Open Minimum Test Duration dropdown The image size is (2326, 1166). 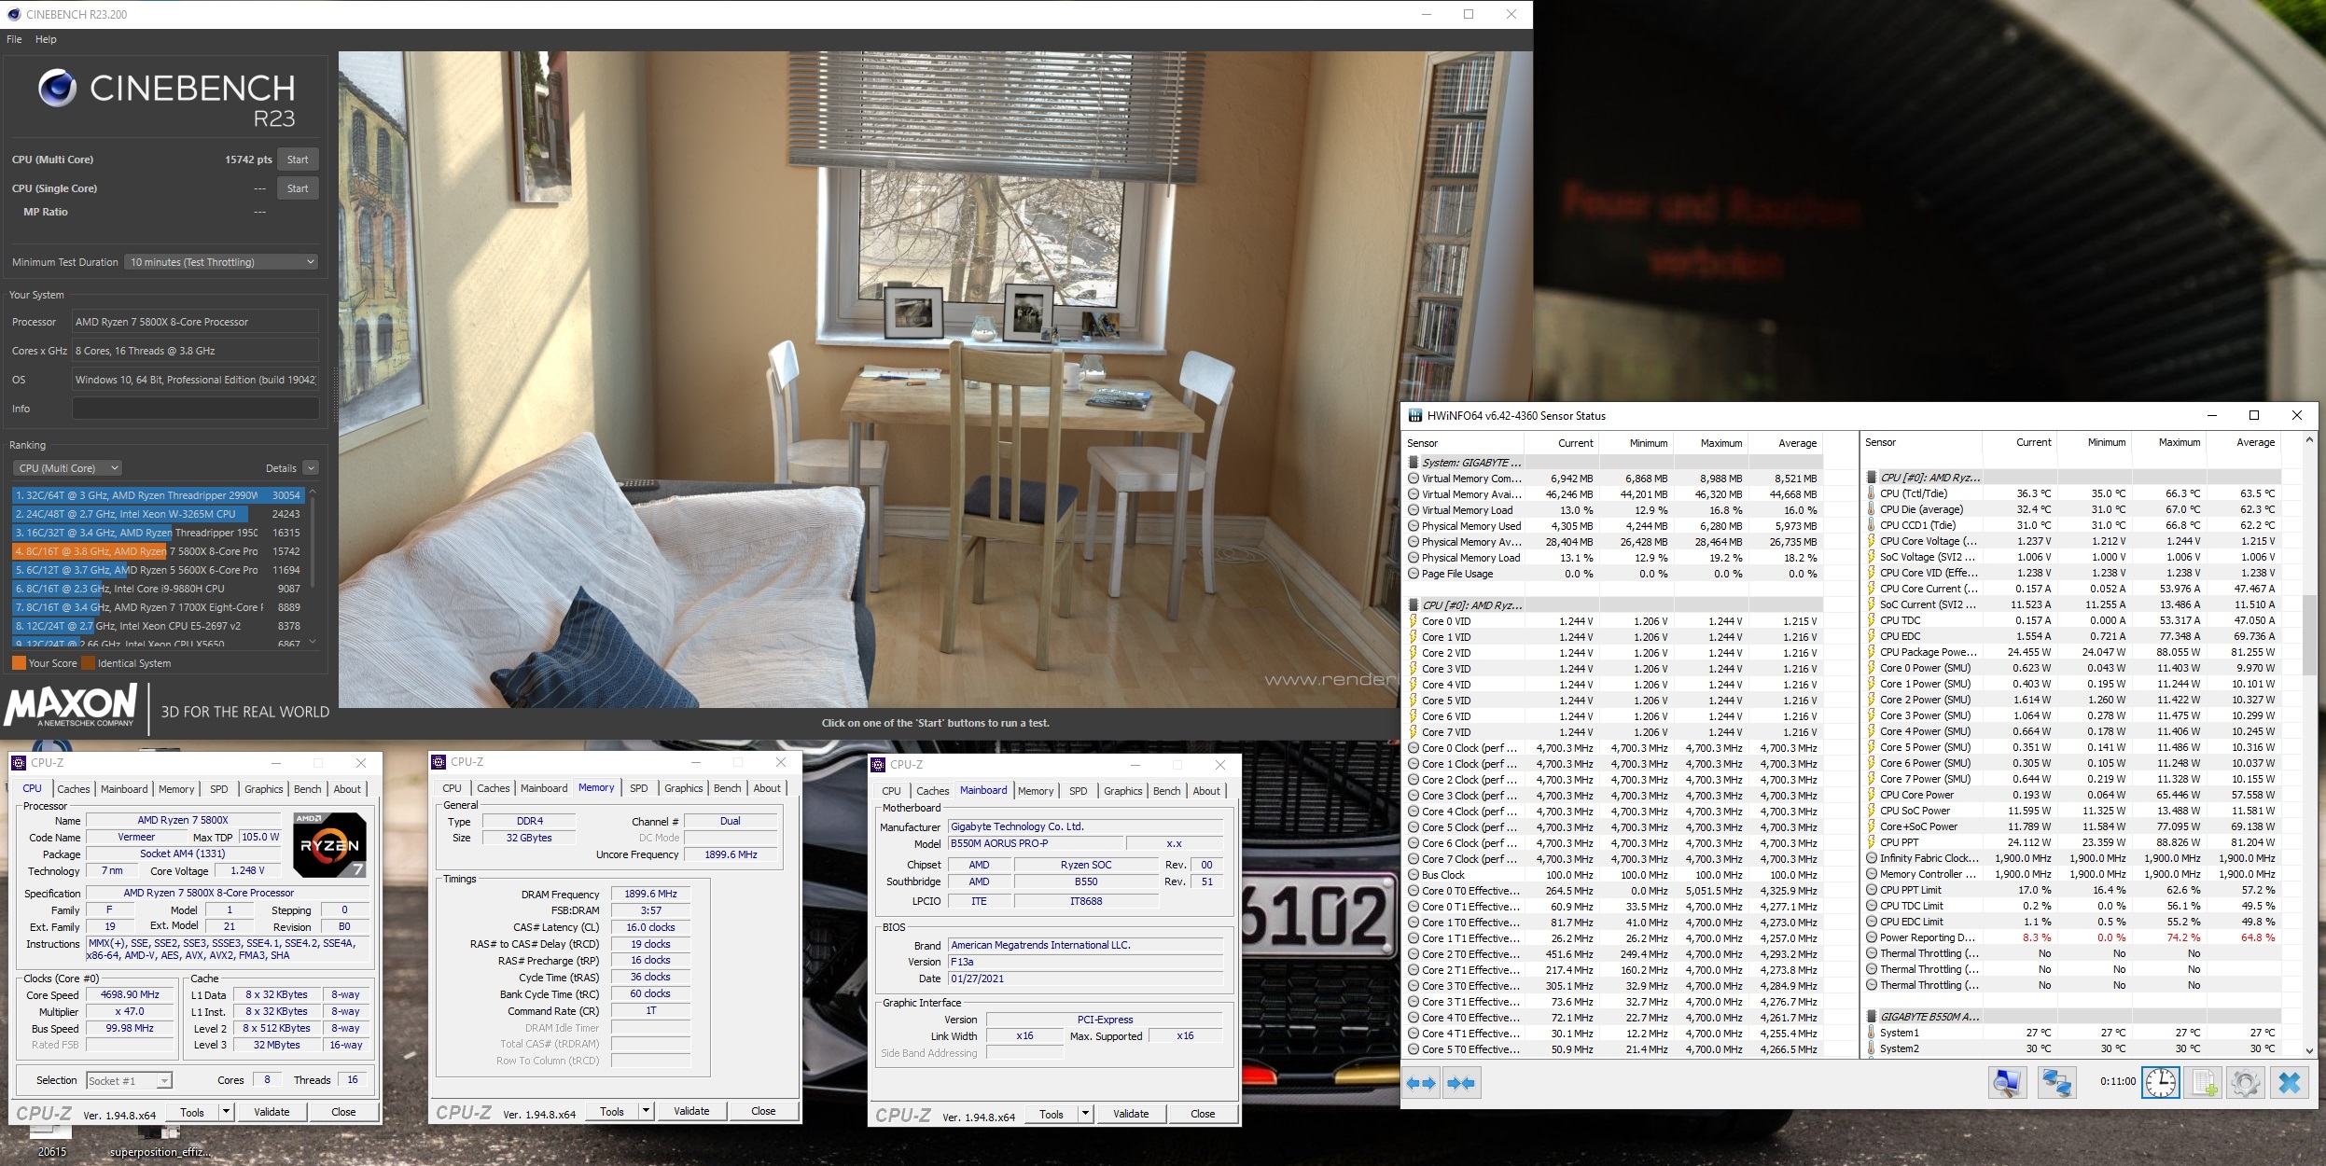[x=221, y=262]
